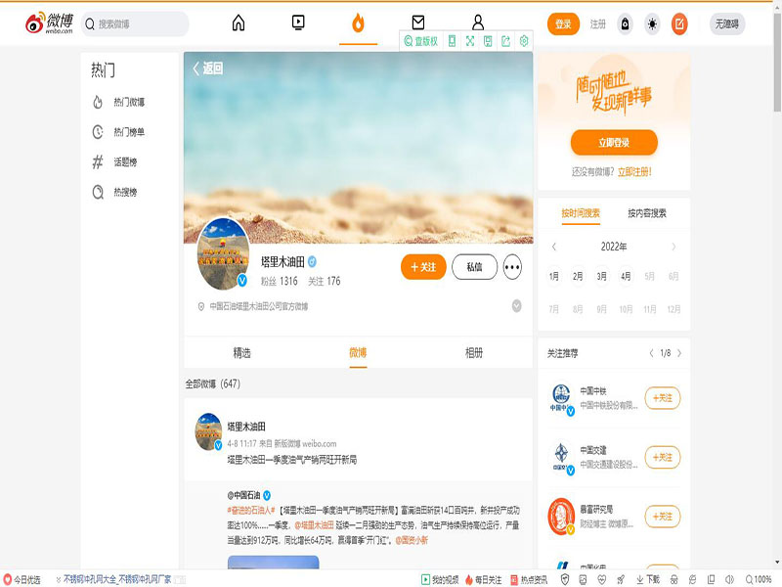Click the 无障碍 accessibility button
The width and height of the screenshot is (782, 587).
click(727, 23)
